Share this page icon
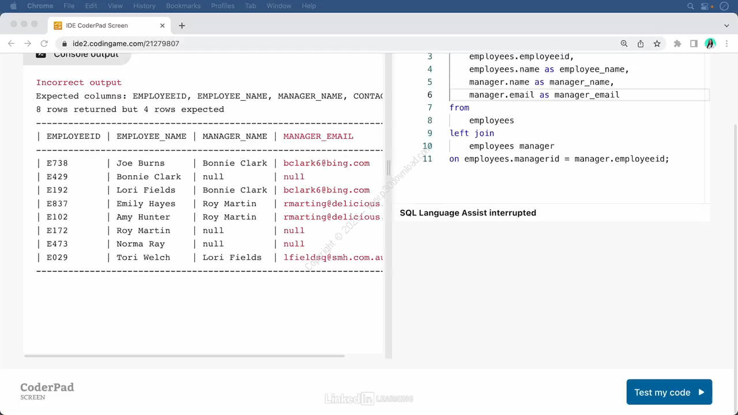The height and width of the screenshot is (415, 738). [641, 44]
